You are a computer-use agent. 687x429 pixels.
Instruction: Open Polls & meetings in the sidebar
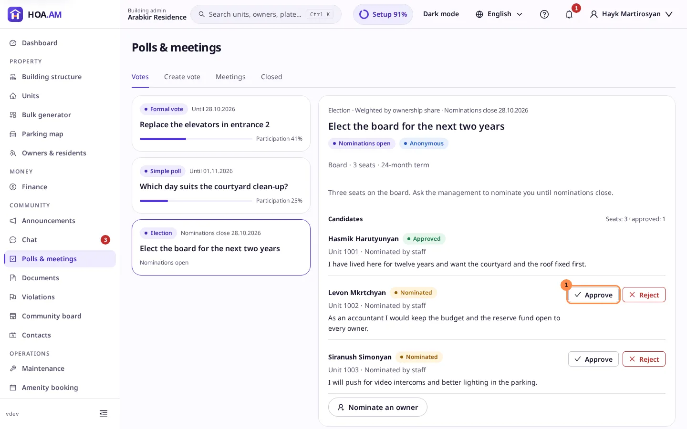(x=60, y=259)
